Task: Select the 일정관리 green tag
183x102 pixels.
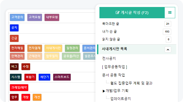Action: (x=72, y=48)
